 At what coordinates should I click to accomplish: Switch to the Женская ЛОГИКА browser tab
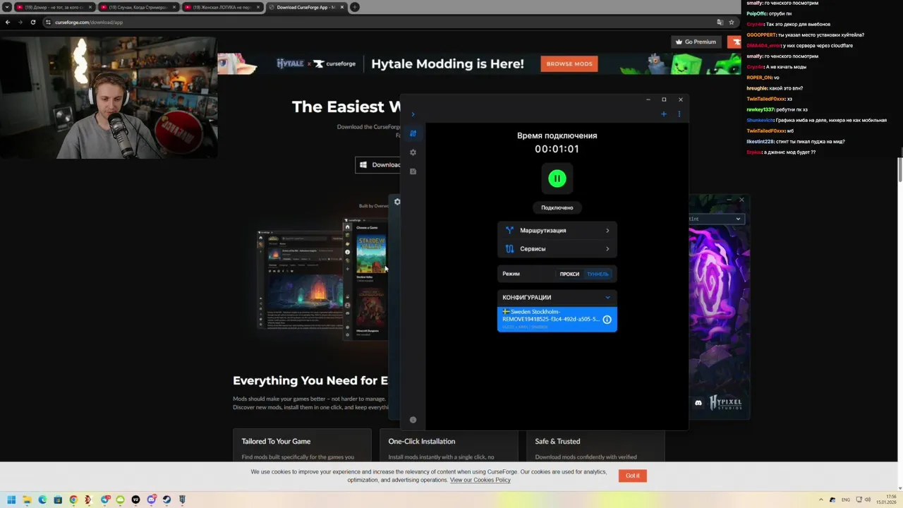tap(222, 7)
